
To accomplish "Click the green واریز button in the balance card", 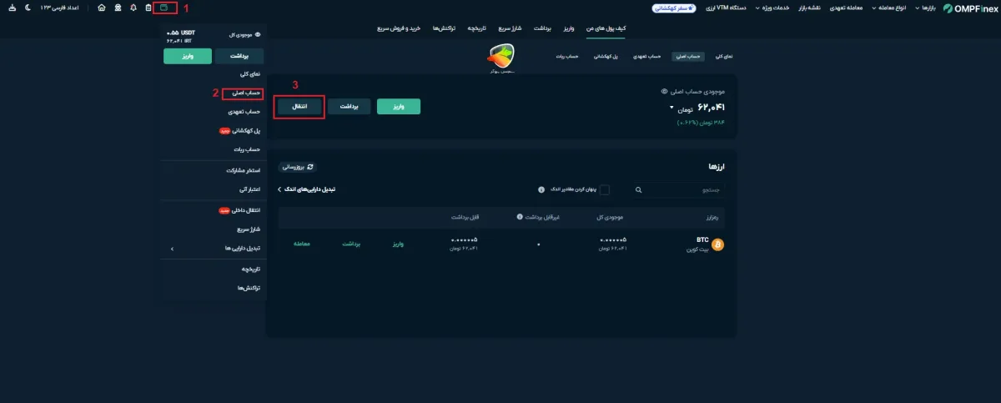I will tap(399, 107).
